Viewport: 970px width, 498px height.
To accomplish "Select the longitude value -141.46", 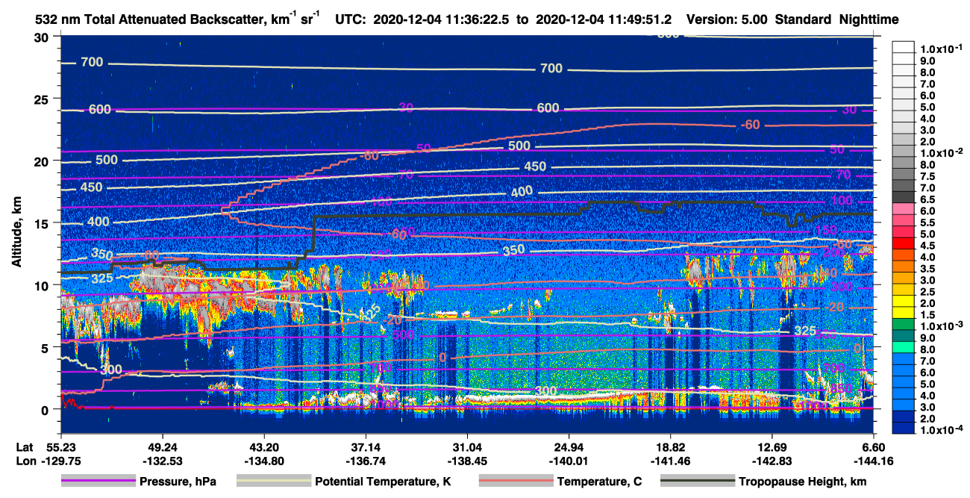I will [671, 461].
